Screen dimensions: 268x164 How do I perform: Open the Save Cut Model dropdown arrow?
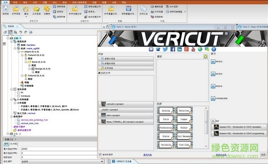coord(185,12)
